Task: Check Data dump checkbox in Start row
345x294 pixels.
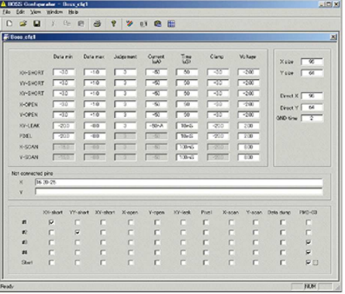Action: pyautogui.click(x=283, y=262)
